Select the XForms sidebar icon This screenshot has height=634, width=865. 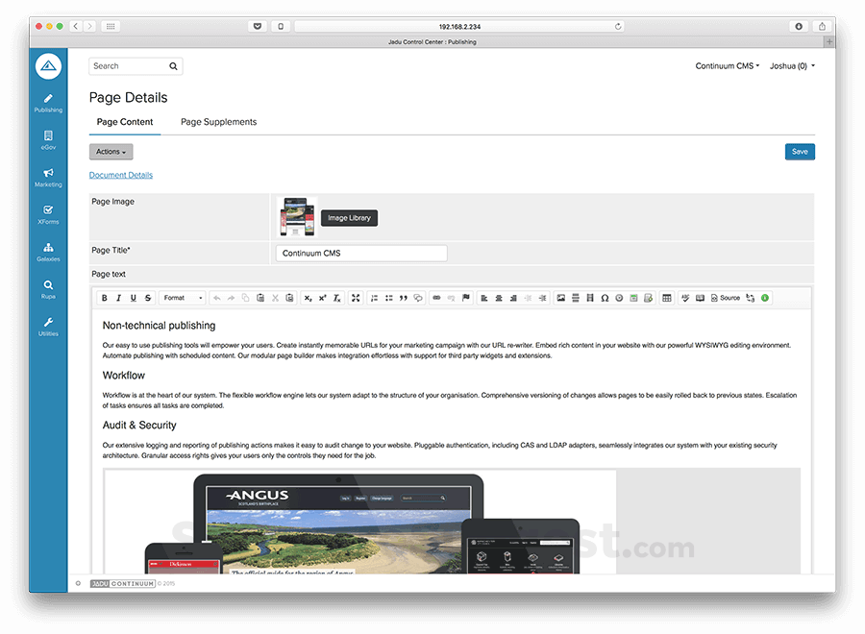pos(47,213)
